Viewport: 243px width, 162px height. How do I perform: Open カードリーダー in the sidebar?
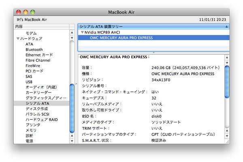38,93
